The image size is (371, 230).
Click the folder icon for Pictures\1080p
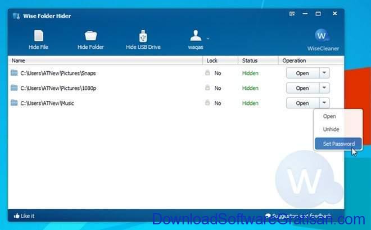pos(14,88)
